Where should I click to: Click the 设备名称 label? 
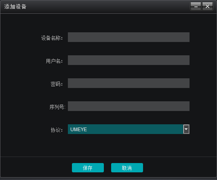52,38
